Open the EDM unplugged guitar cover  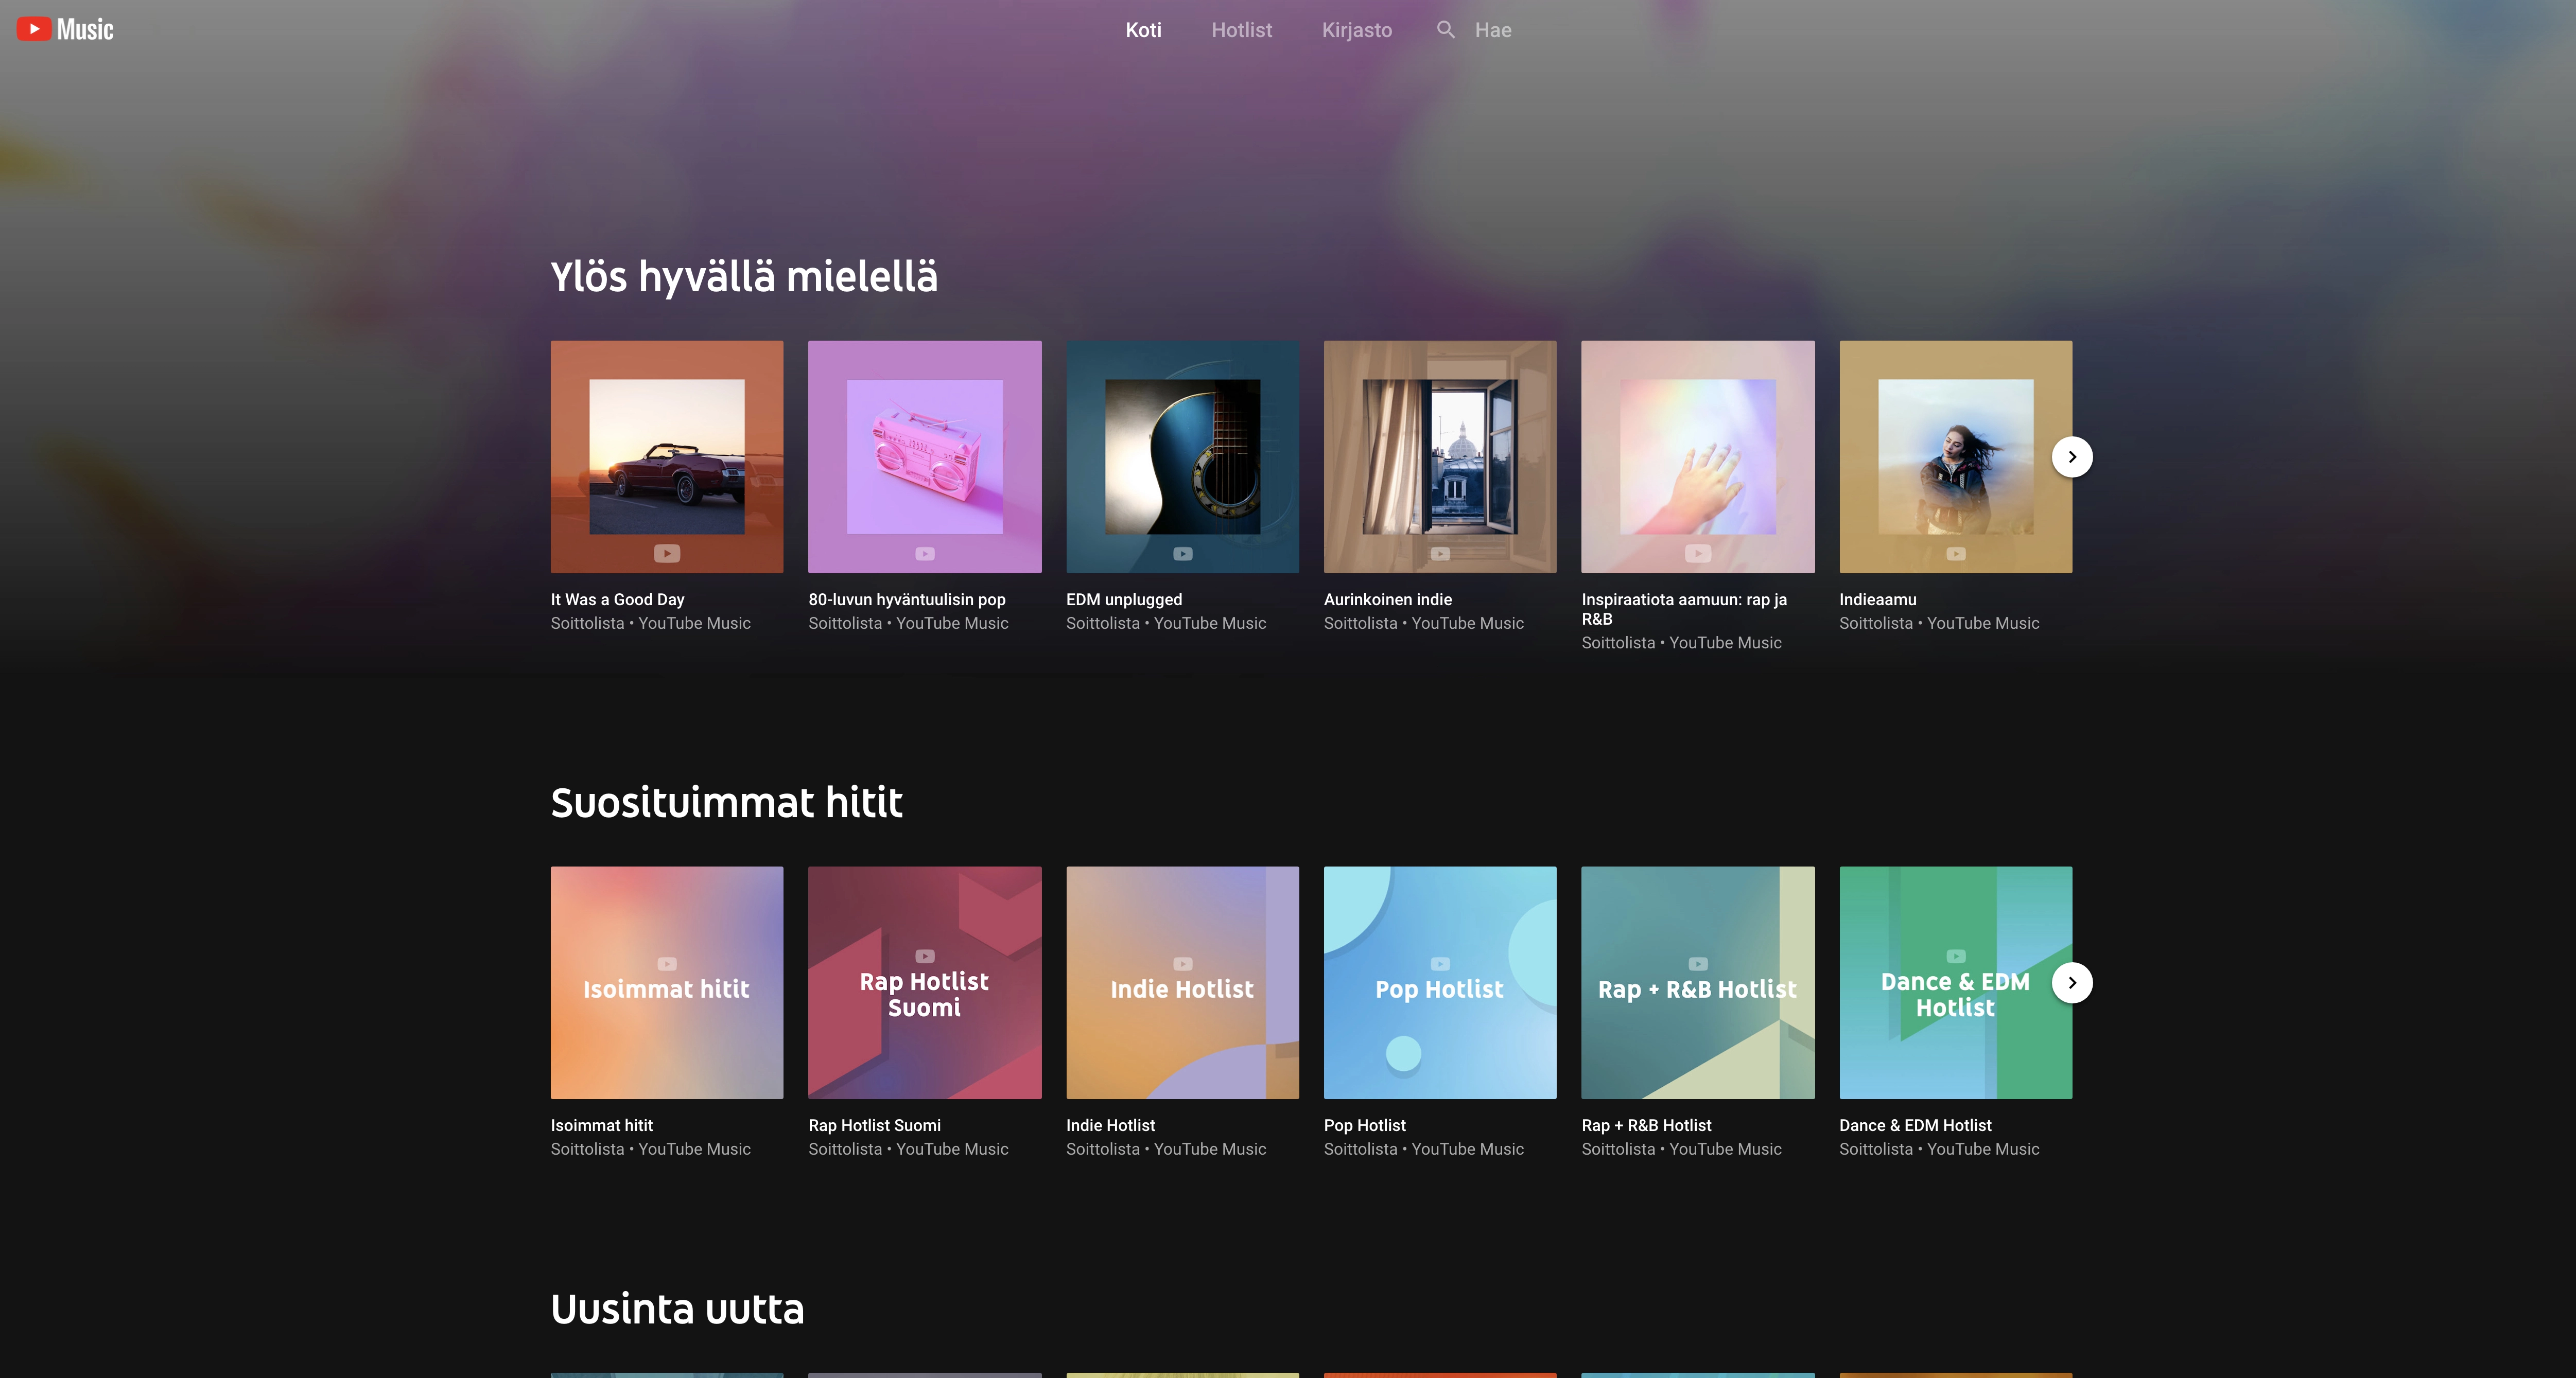click(1182, 456)
